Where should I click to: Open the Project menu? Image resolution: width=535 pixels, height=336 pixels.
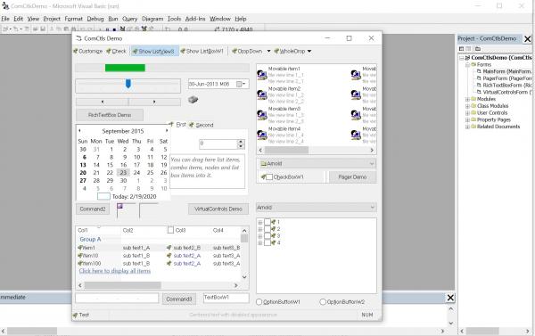point(52,19)
